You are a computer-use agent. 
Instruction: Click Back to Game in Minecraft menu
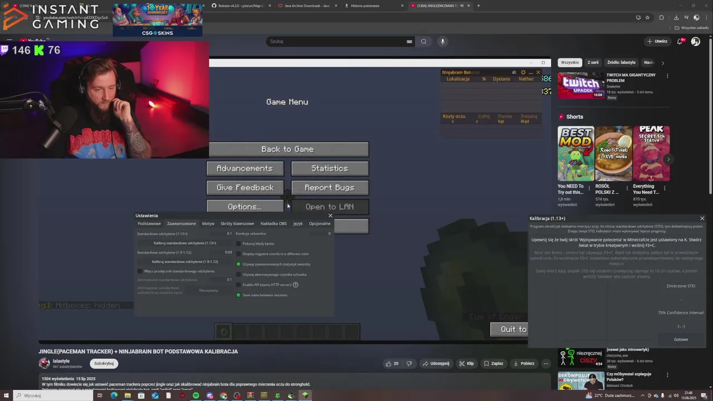pyautogui.click(x=287, y=149)
